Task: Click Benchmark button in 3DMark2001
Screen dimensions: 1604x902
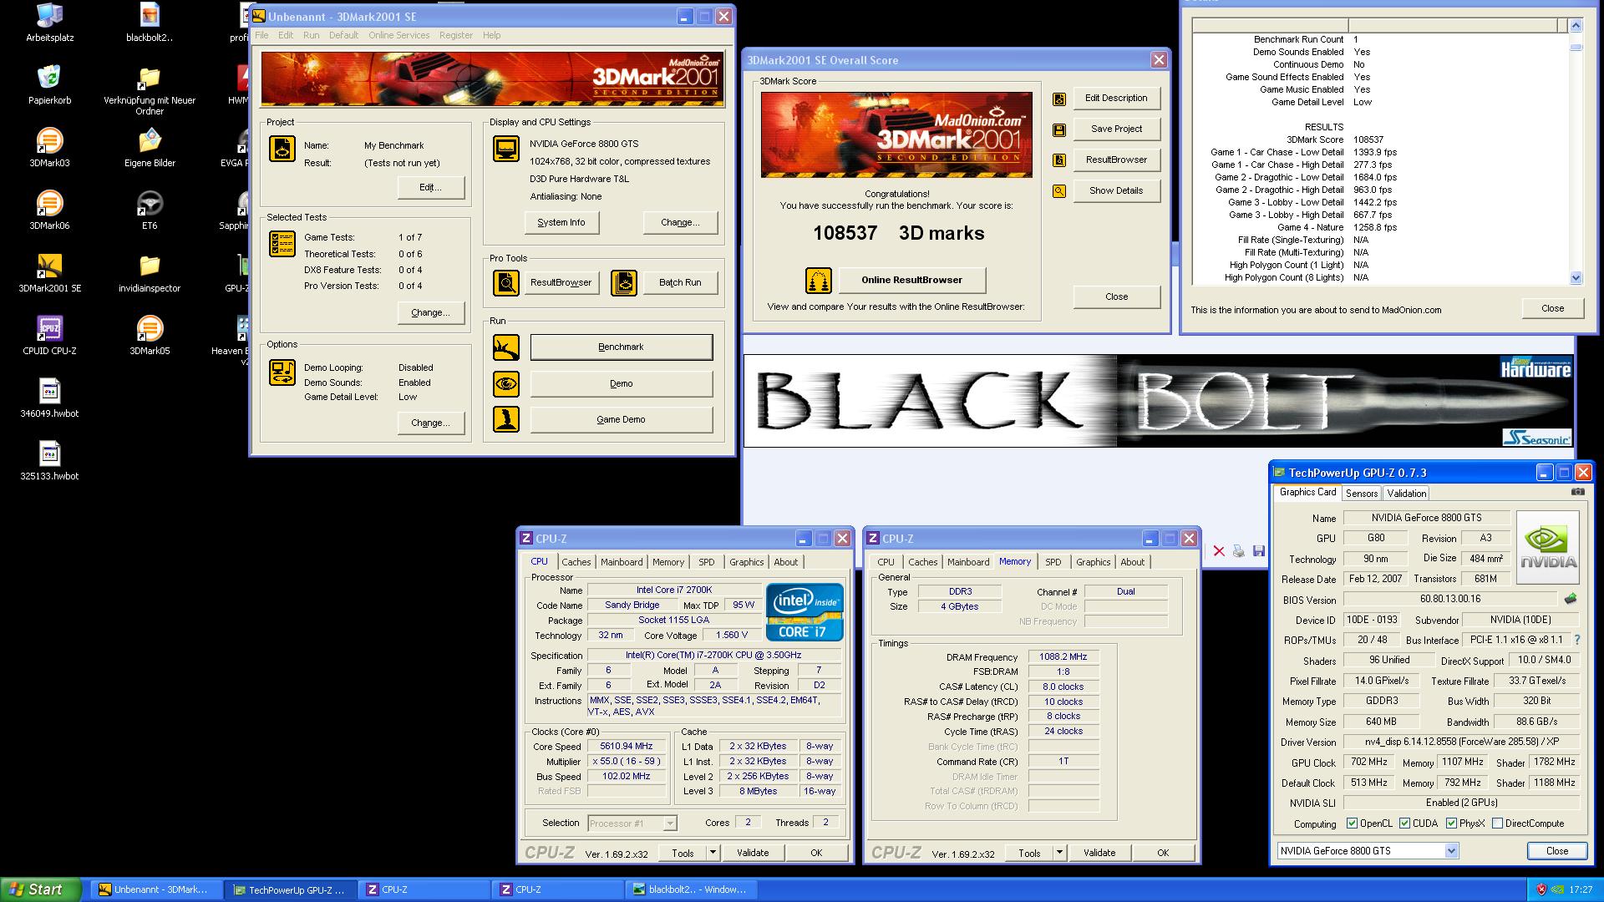Action: 622,347
